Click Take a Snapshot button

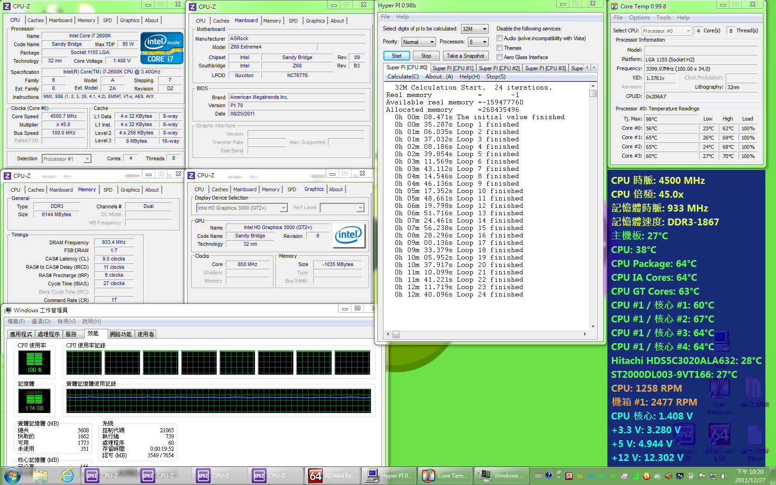[465, 56]
